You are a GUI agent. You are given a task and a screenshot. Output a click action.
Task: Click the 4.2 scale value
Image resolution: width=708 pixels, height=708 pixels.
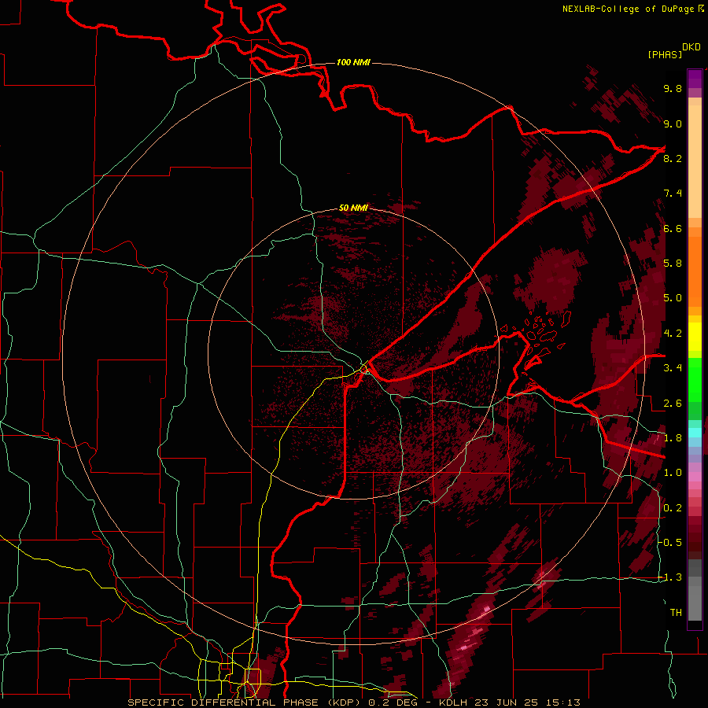click(673, 334)
